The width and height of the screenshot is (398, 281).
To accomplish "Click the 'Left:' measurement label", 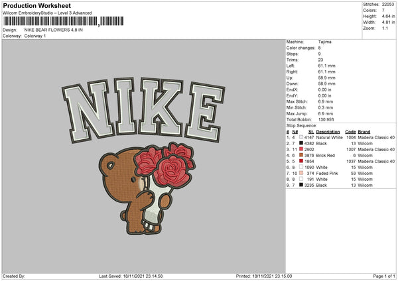I will 291,66.
